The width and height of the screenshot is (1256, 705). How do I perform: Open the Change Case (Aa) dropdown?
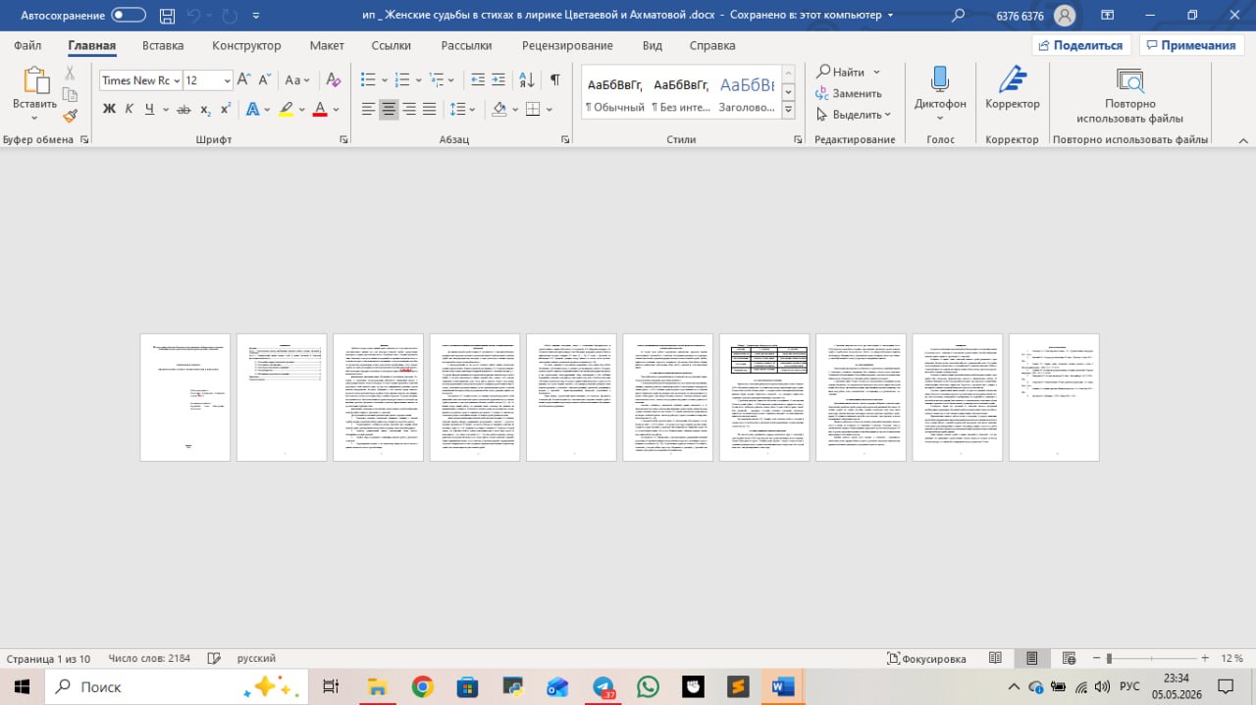click(297, 80)
